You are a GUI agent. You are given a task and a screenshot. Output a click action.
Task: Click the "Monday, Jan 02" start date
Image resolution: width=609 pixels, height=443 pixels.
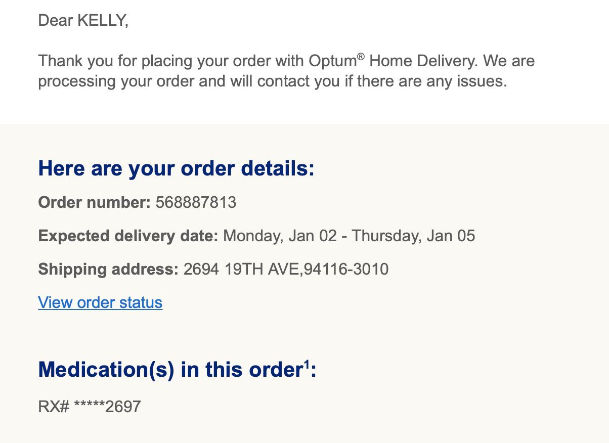(280, 236)
